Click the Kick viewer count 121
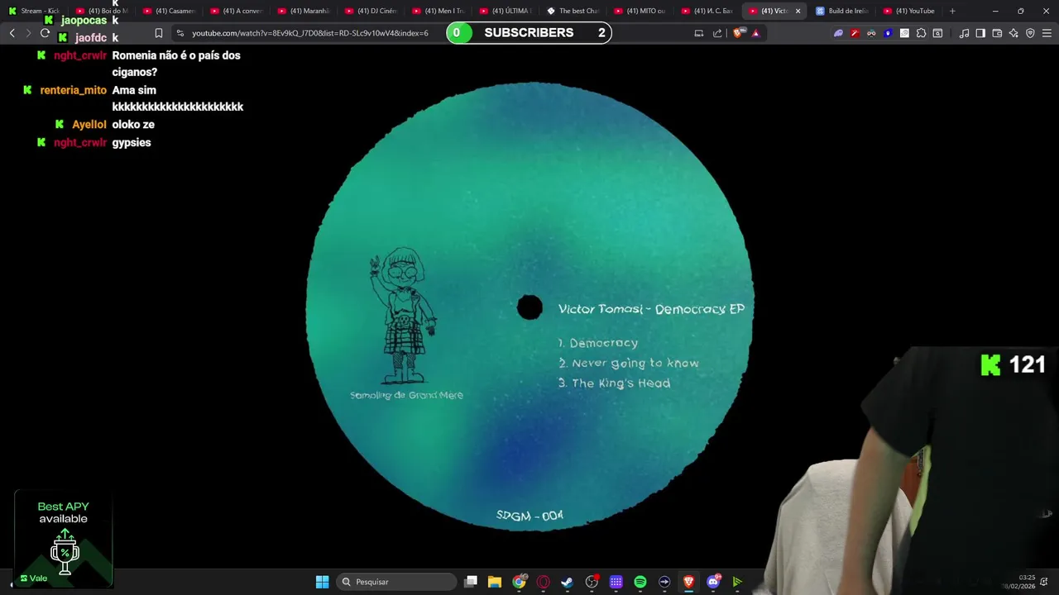 tap(1013, 364)
